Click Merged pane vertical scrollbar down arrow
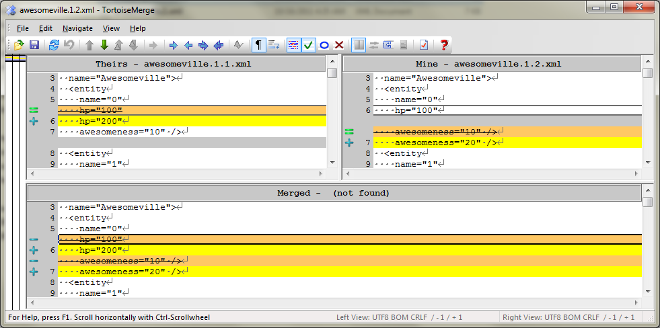Image resolution: width=660 pixels, height=328 pixels. point(648,292)
